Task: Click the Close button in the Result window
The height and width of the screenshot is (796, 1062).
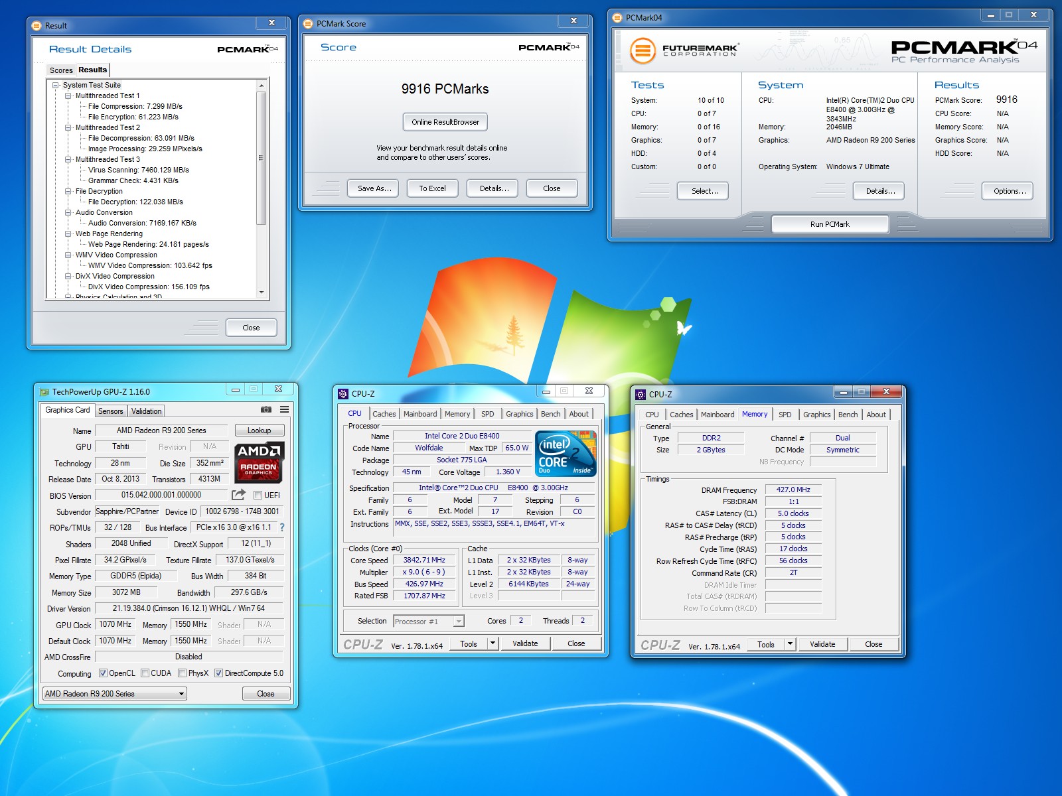Action: 251,328
